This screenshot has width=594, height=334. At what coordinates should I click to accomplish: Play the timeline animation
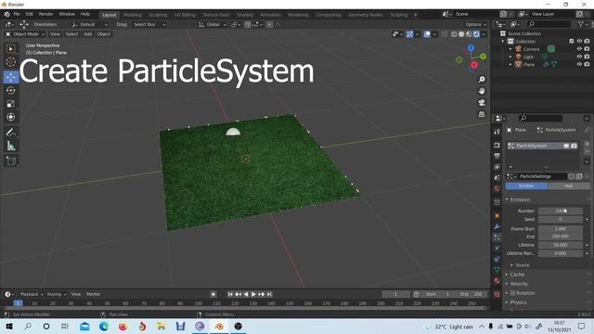pos(253,294)
